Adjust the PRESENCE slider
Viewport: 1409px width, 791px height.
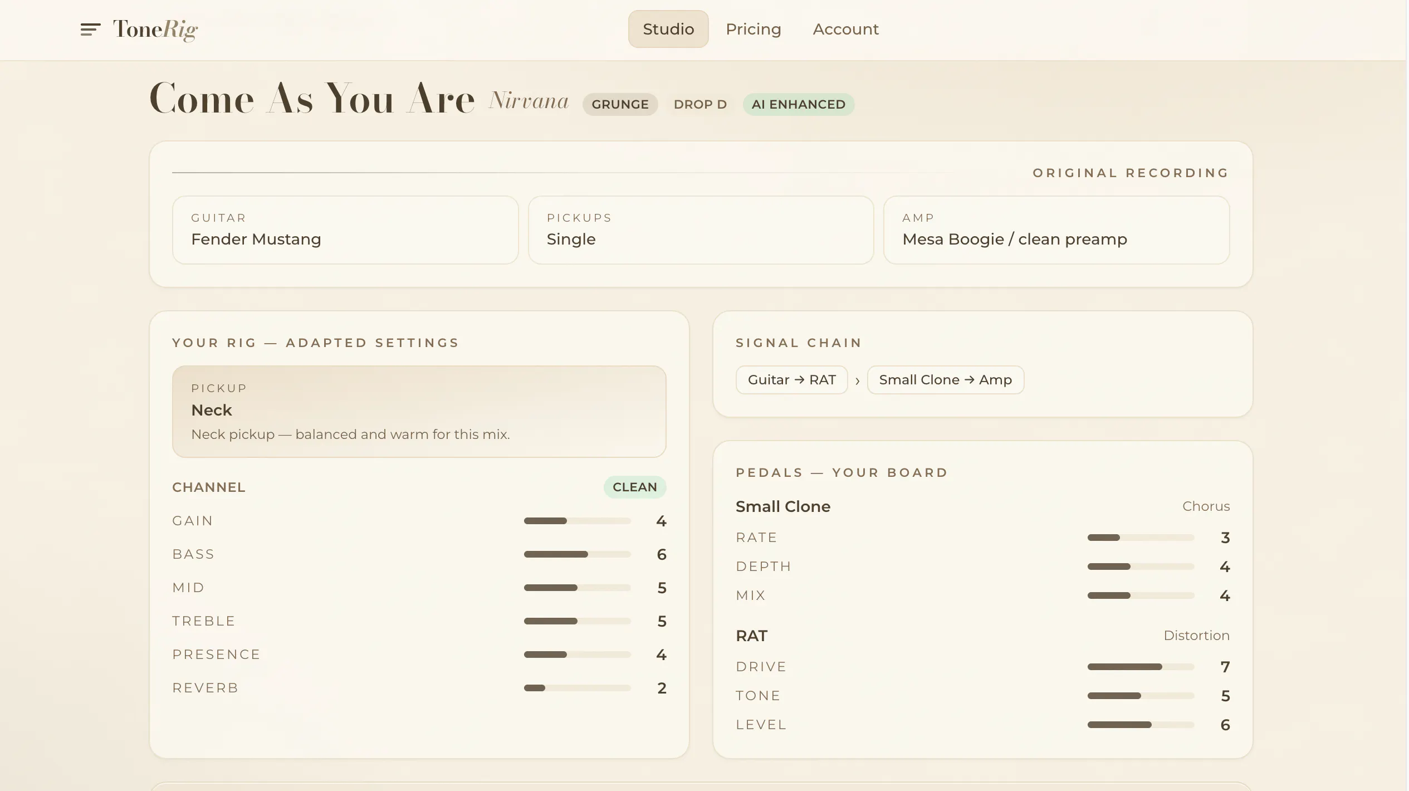click(578, 655)
